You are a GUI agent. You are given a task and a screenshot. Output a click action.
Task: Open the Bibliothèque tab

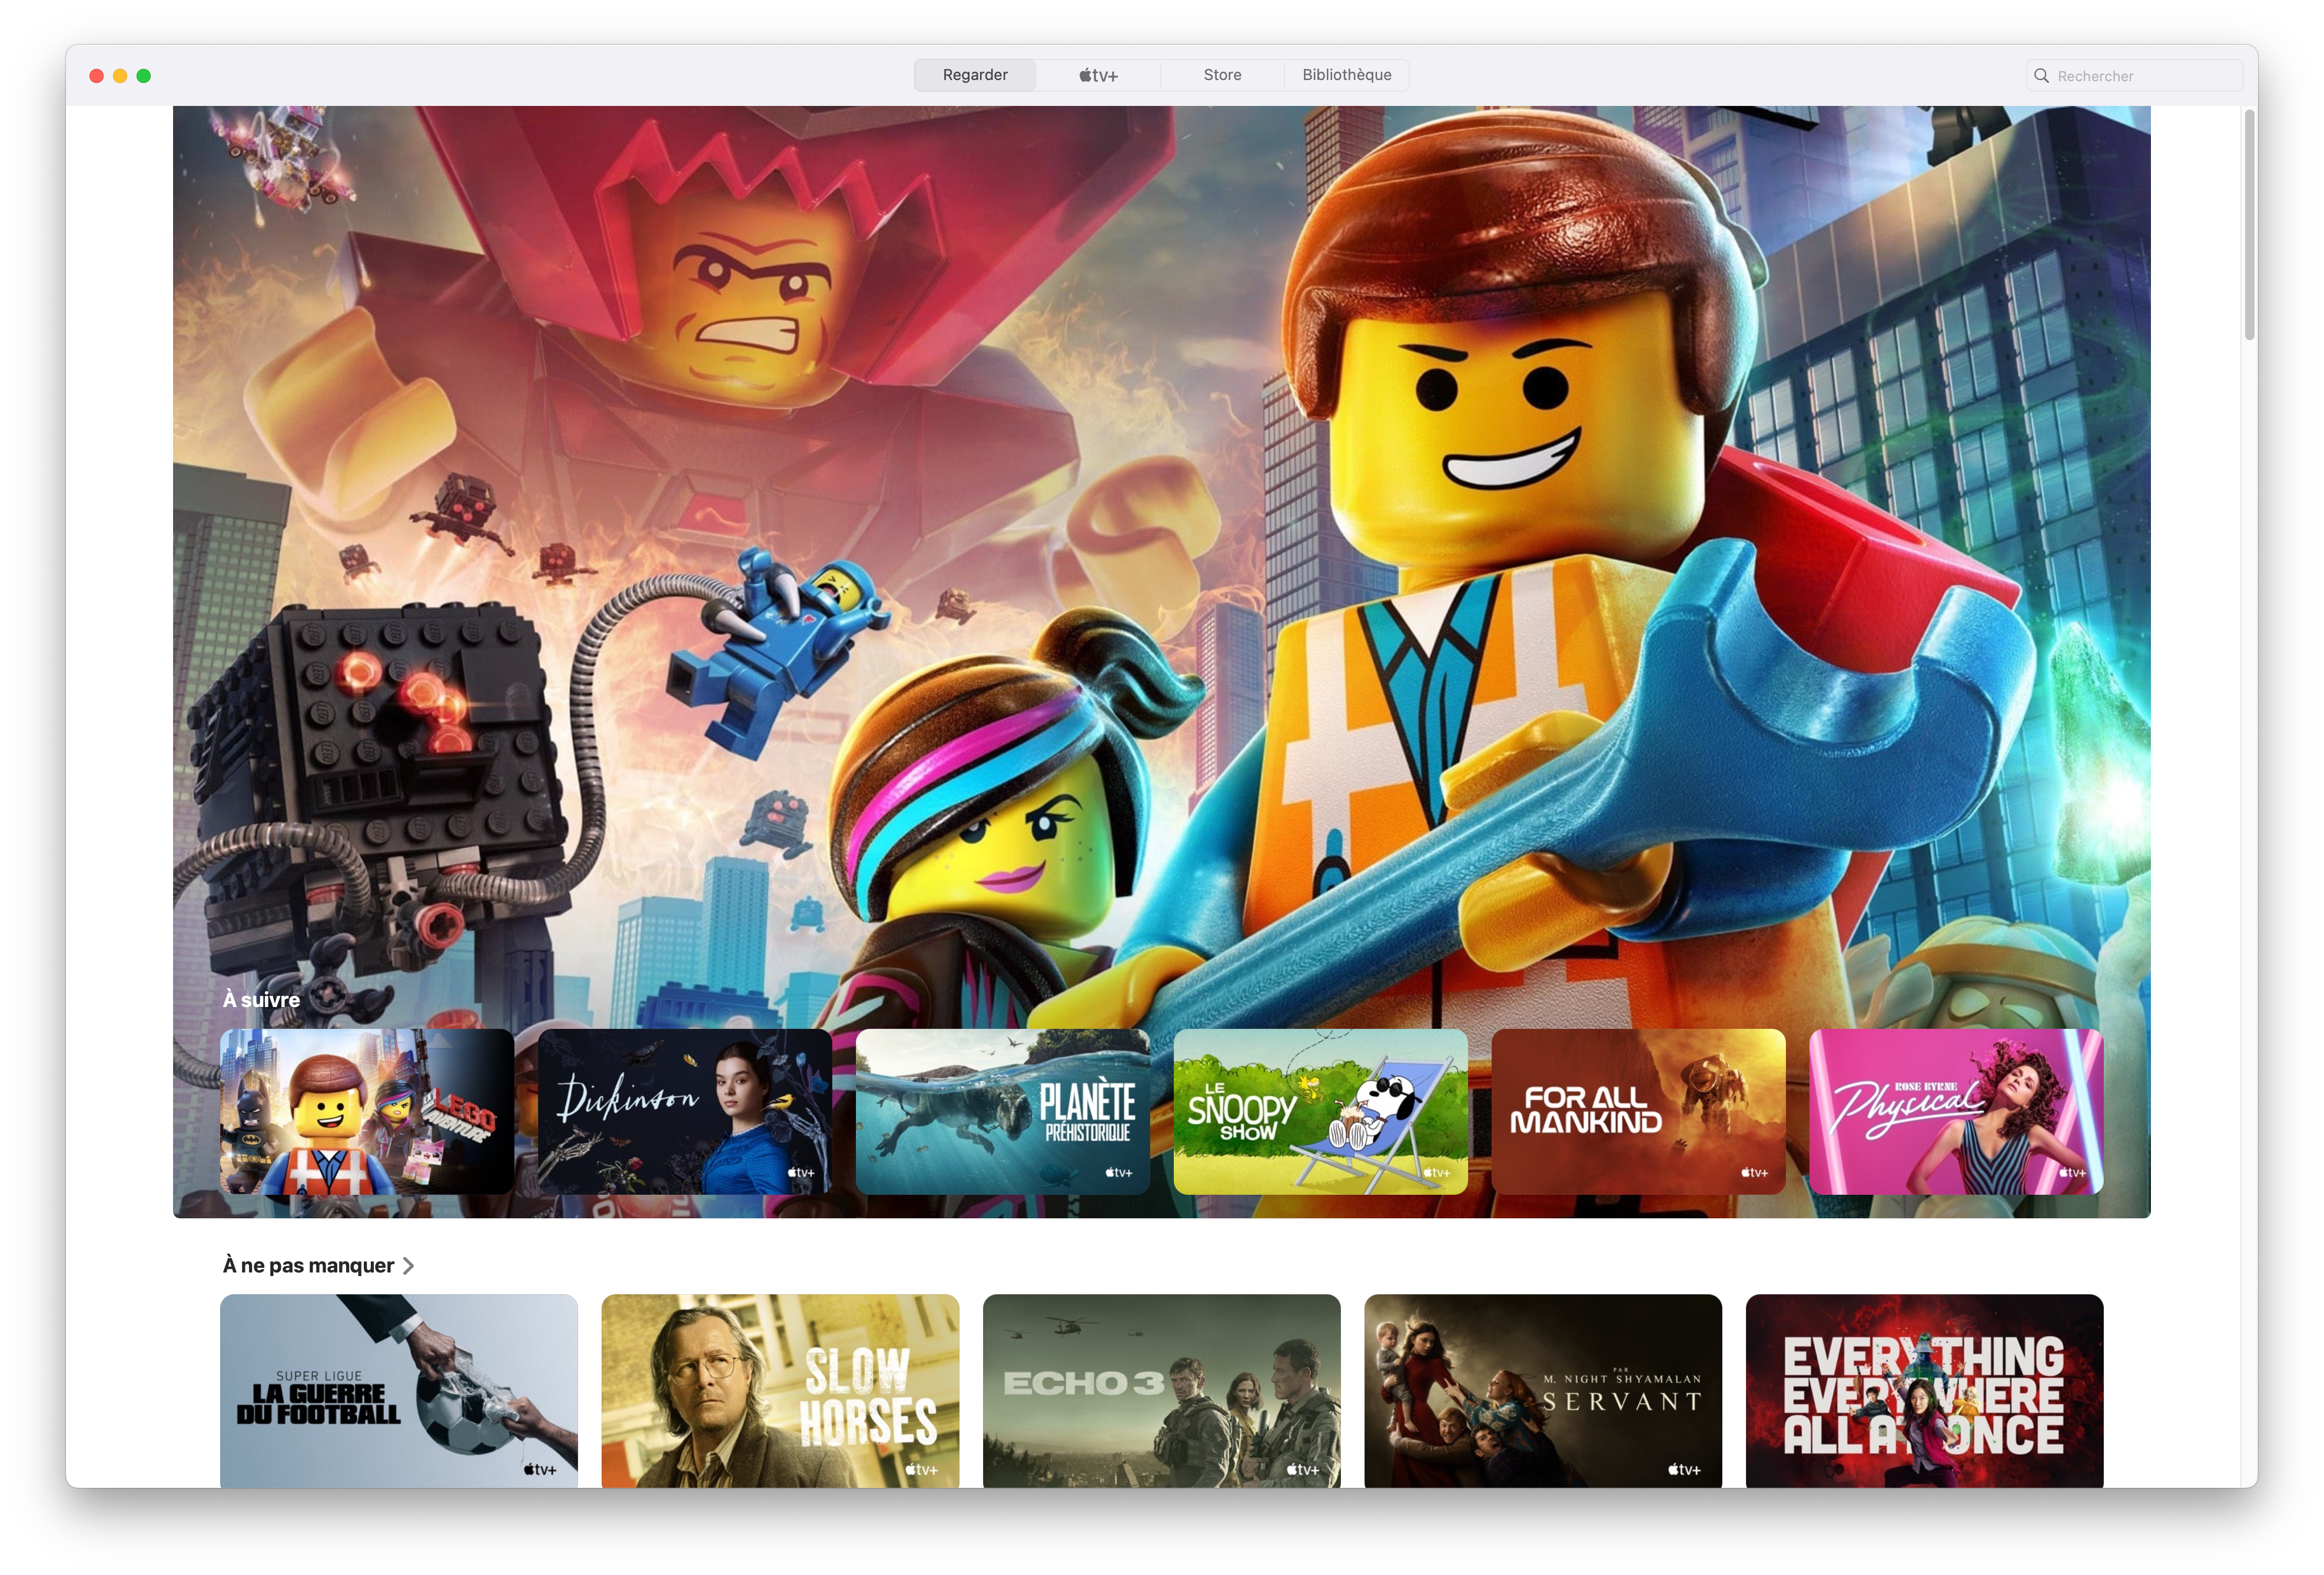(x=1346, y=75)
